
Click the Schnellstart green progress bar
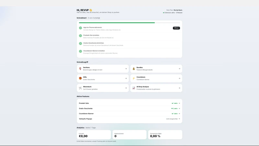[x=117, y=23]
